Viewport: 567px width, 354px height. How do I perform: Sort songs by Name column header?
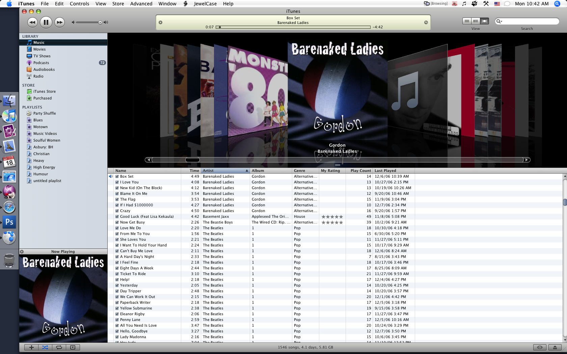coord(147,171)
